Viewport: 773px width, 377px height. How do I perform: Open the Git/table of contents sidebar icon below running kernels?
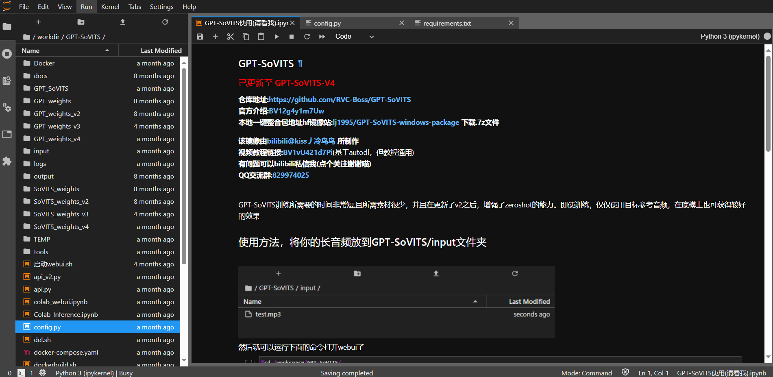[7, 81]
